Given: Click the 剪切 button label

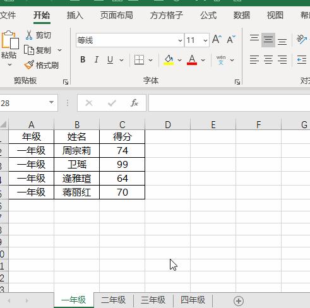Looking at the screenshot, I should 43,35.
